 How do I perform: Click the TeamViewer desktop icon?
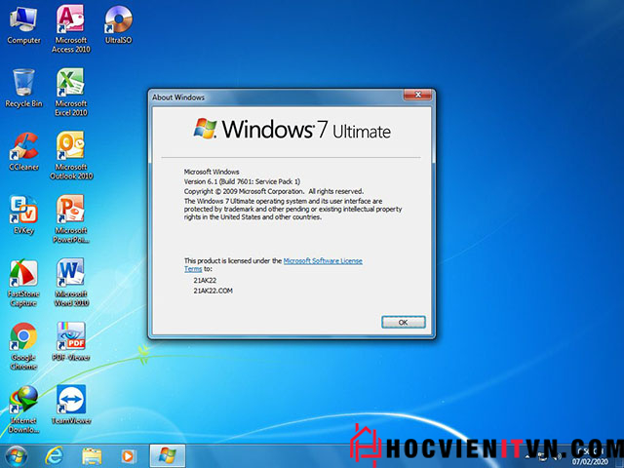pyautogui.click(x=71, y=405)
